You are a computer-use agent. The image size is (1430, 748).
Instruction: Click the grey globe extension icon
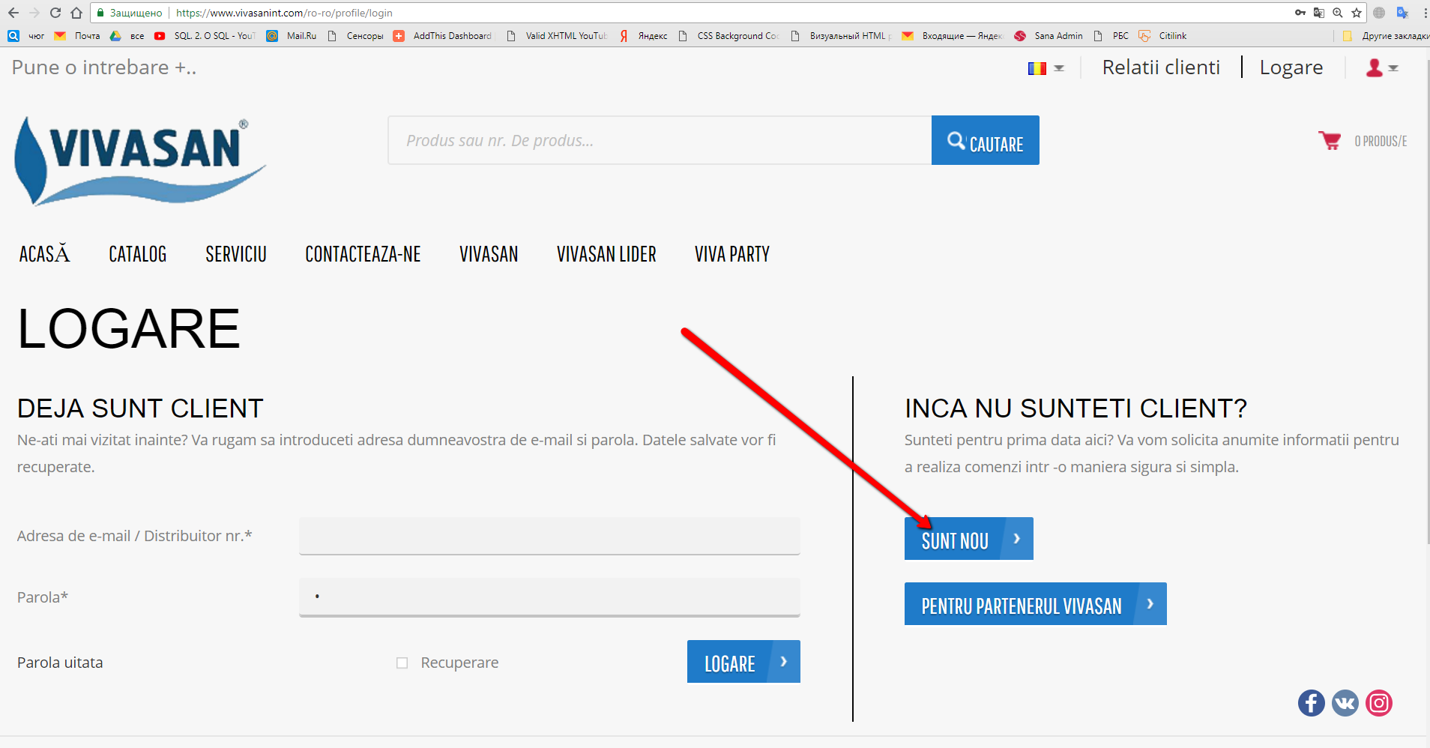[1379, 13]
